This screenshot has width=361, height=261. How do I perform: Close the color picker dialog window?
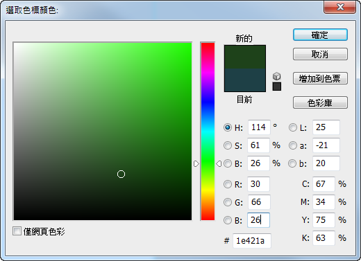pyautogui.click(x=339, y=7)
